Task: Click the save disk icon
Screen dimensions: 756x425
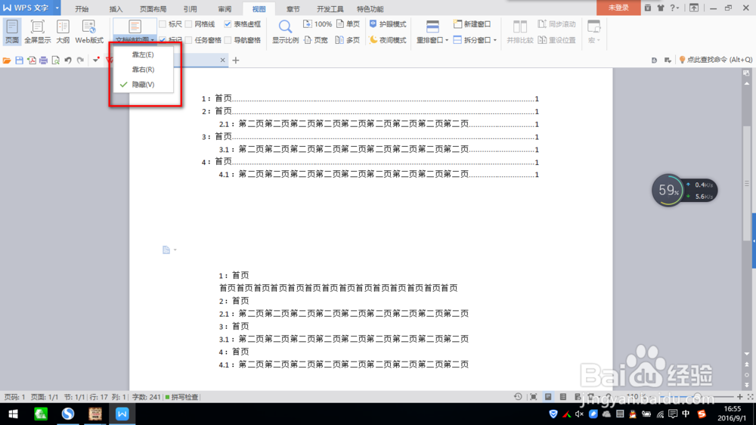Action: pos(20,60)
